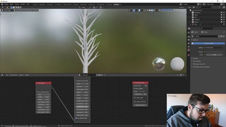Open the viewport Objet menu
Image resolution: width=226 pixels, height=127 pixels.
[36, 10]
